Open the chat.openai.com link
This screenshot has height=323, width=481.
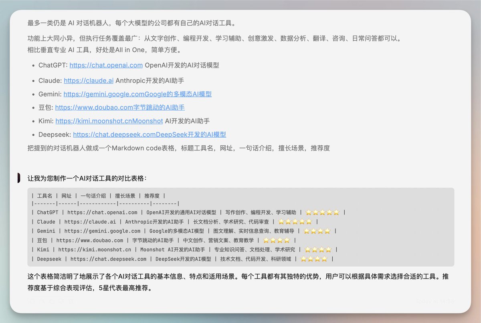tap(106, 65)
